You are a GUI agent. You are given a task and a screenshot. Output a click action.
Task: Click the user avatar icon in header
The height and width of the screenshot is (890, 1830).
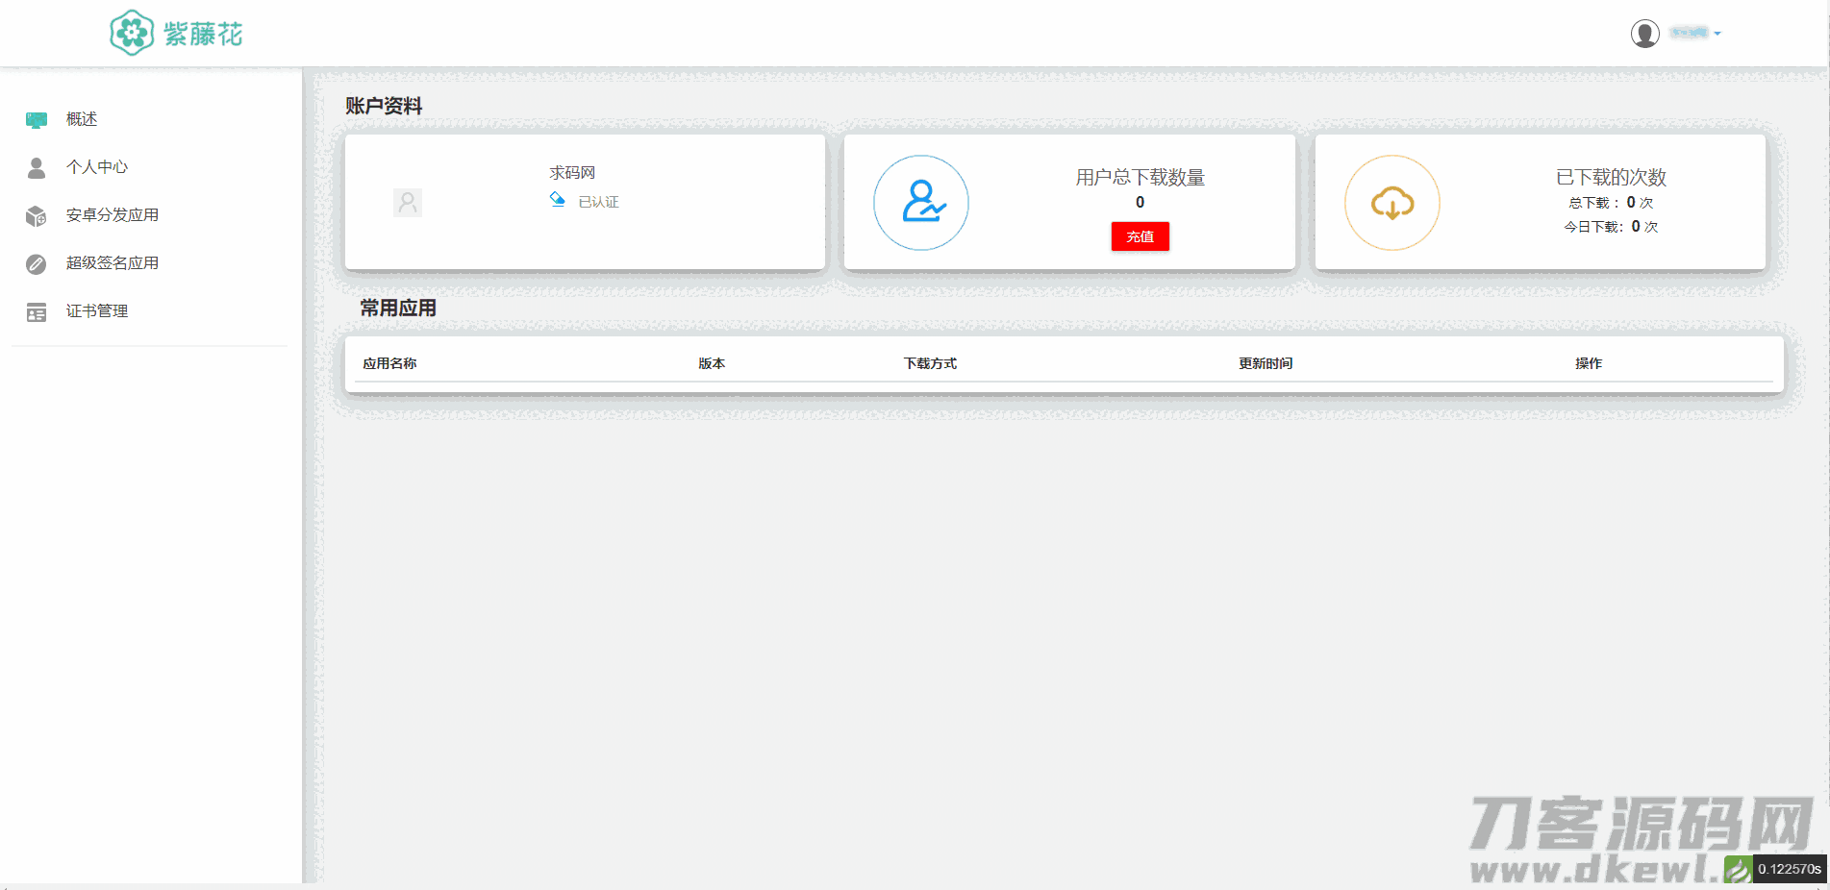[1645, 34]
